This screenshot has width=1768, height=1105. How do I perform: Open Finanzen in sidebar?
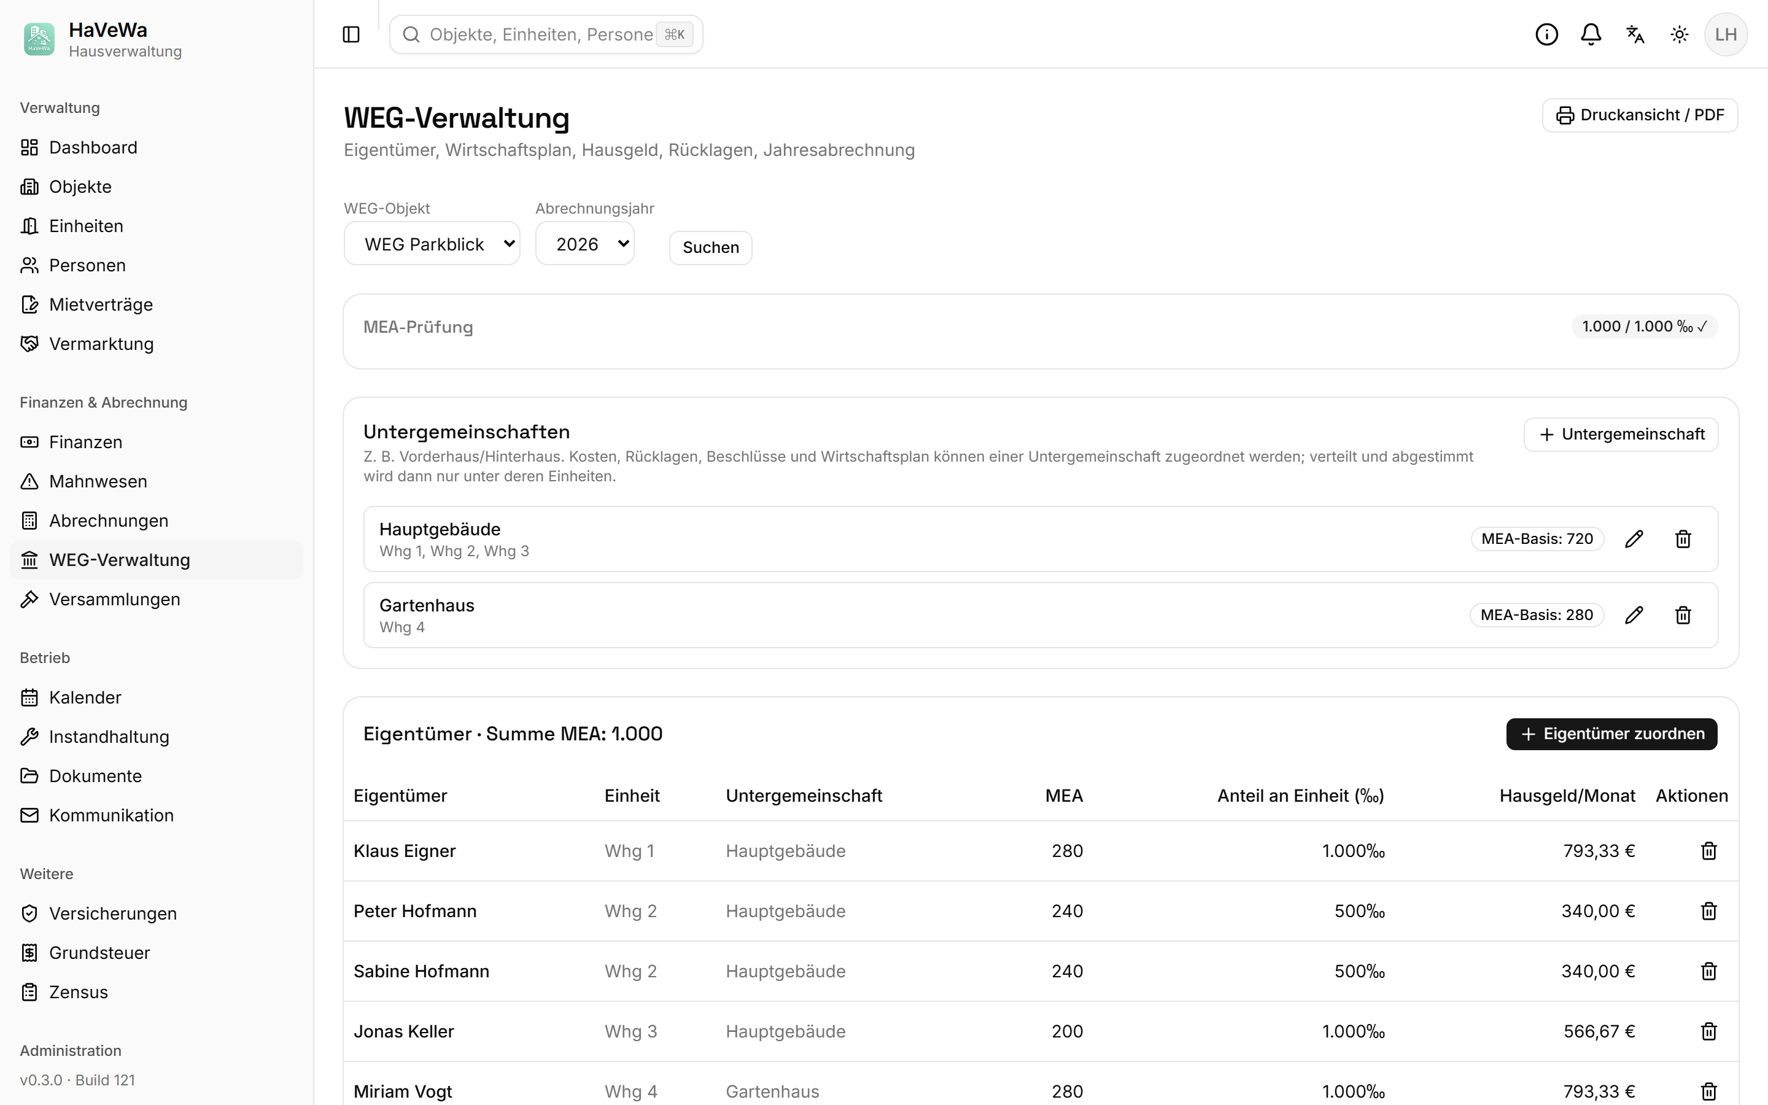coord(157,442)
